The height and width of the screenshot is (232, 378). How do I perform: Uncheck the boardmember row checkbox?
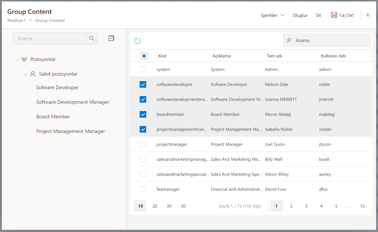click(x=143, y=114)
